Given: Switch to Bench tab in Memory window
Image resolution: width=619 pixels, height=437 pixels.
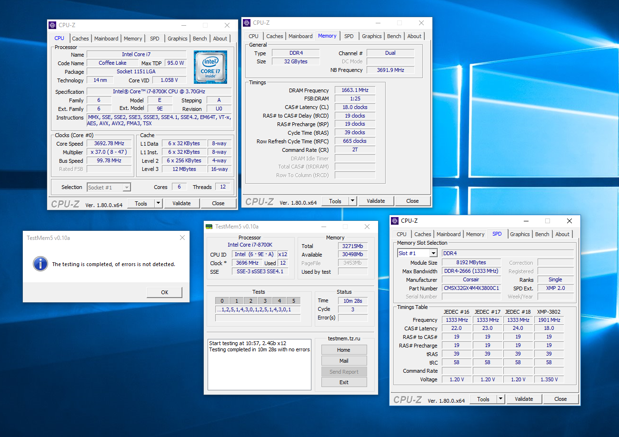Looking at the screenshot, I should click(x=394, y=36).
